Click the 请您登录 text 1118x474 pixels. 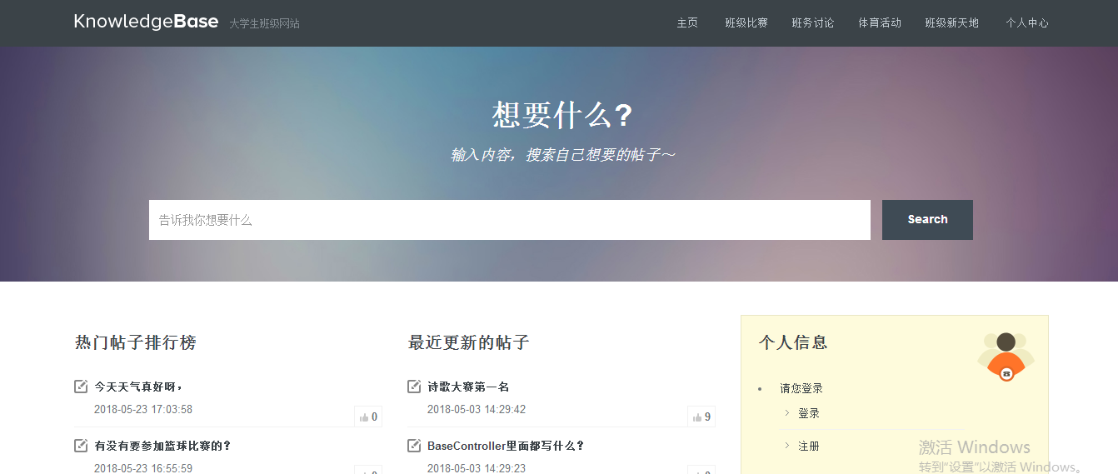pos(801,388)
